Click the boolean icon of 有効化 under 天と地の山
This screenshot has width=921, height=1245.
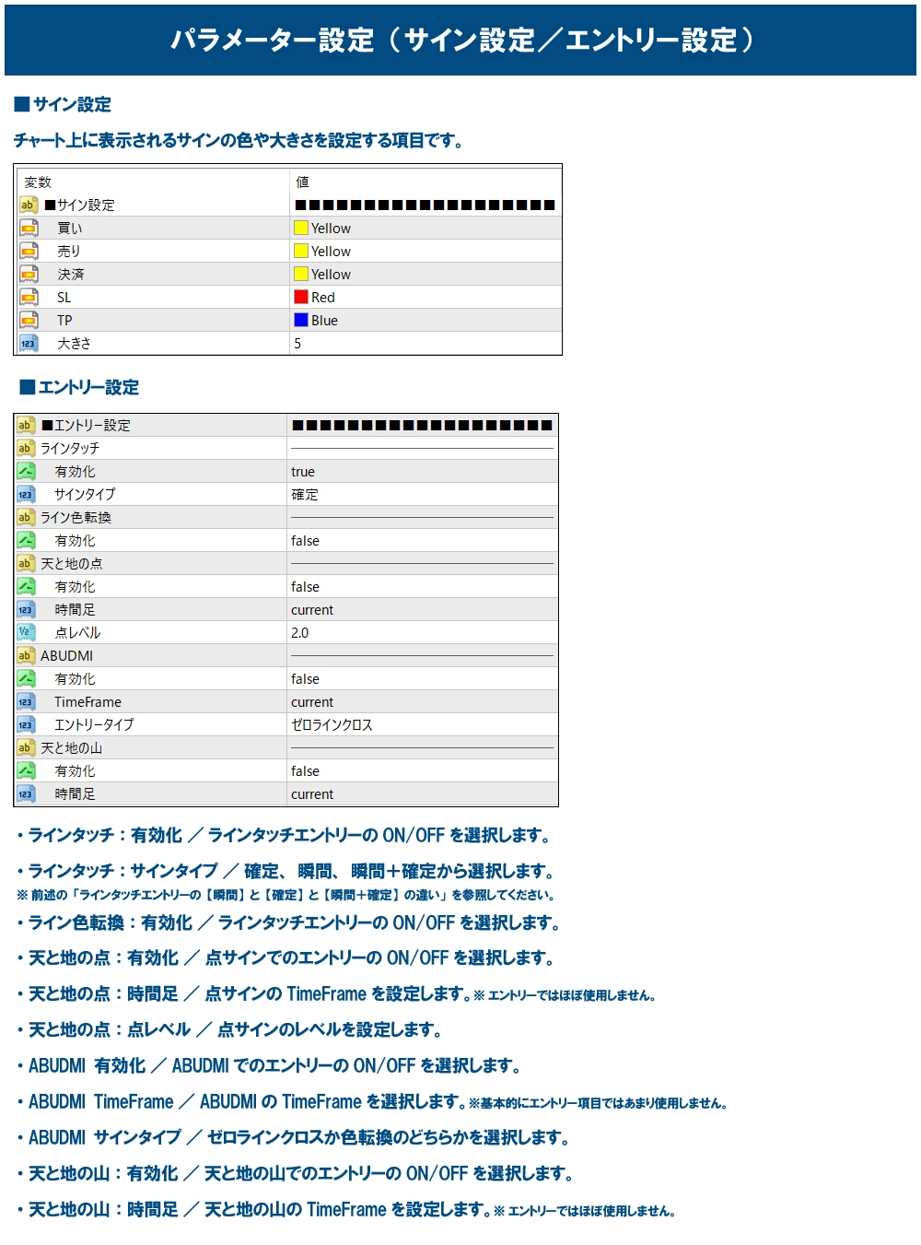26,770
